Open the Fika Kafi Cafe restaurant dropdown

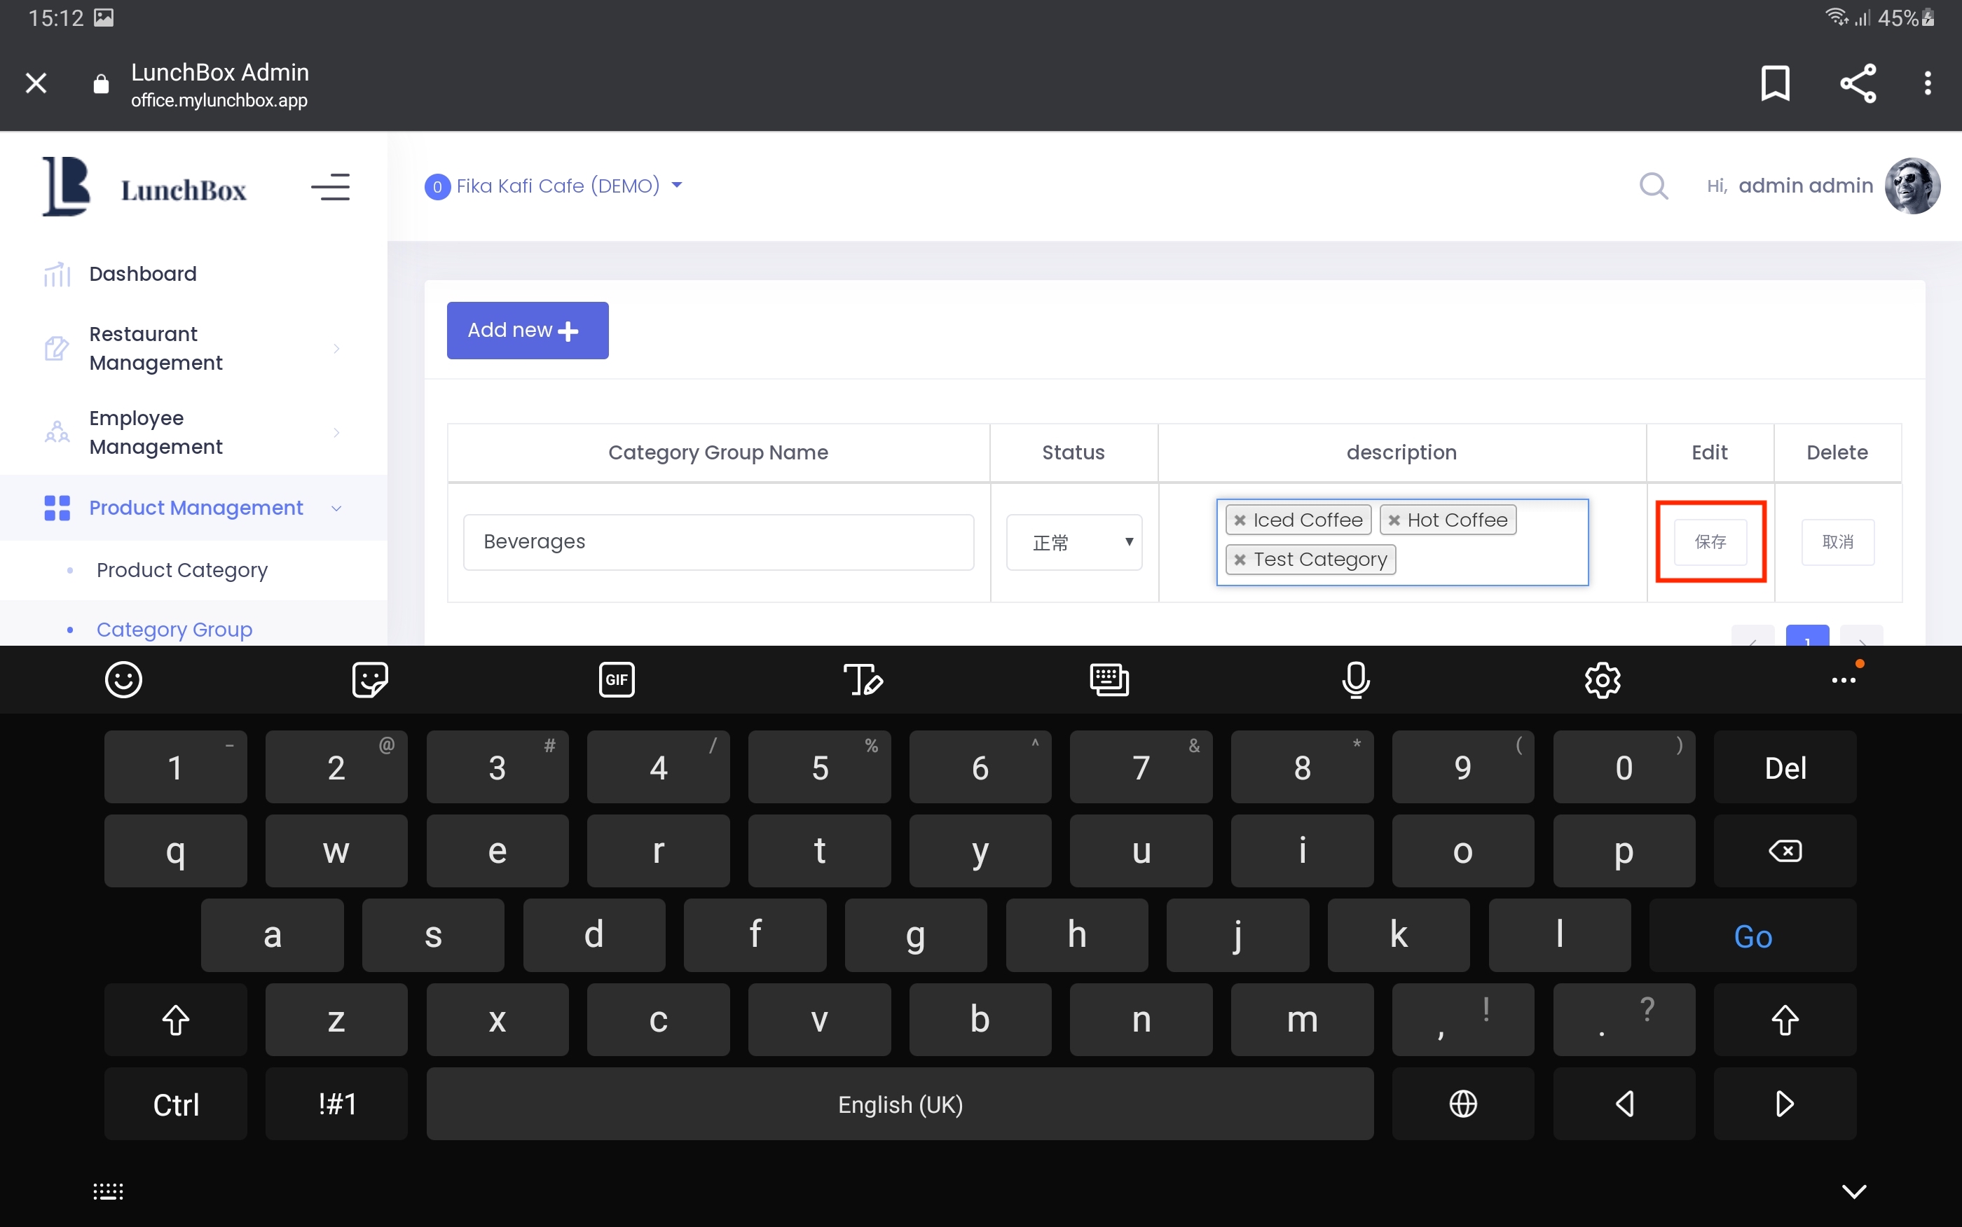(x=556, y=186)
